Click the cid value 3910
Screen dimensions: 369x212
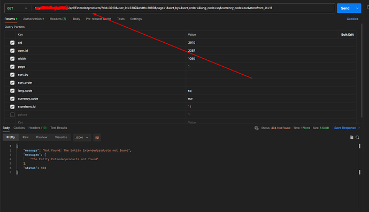(x=191, y=43)
